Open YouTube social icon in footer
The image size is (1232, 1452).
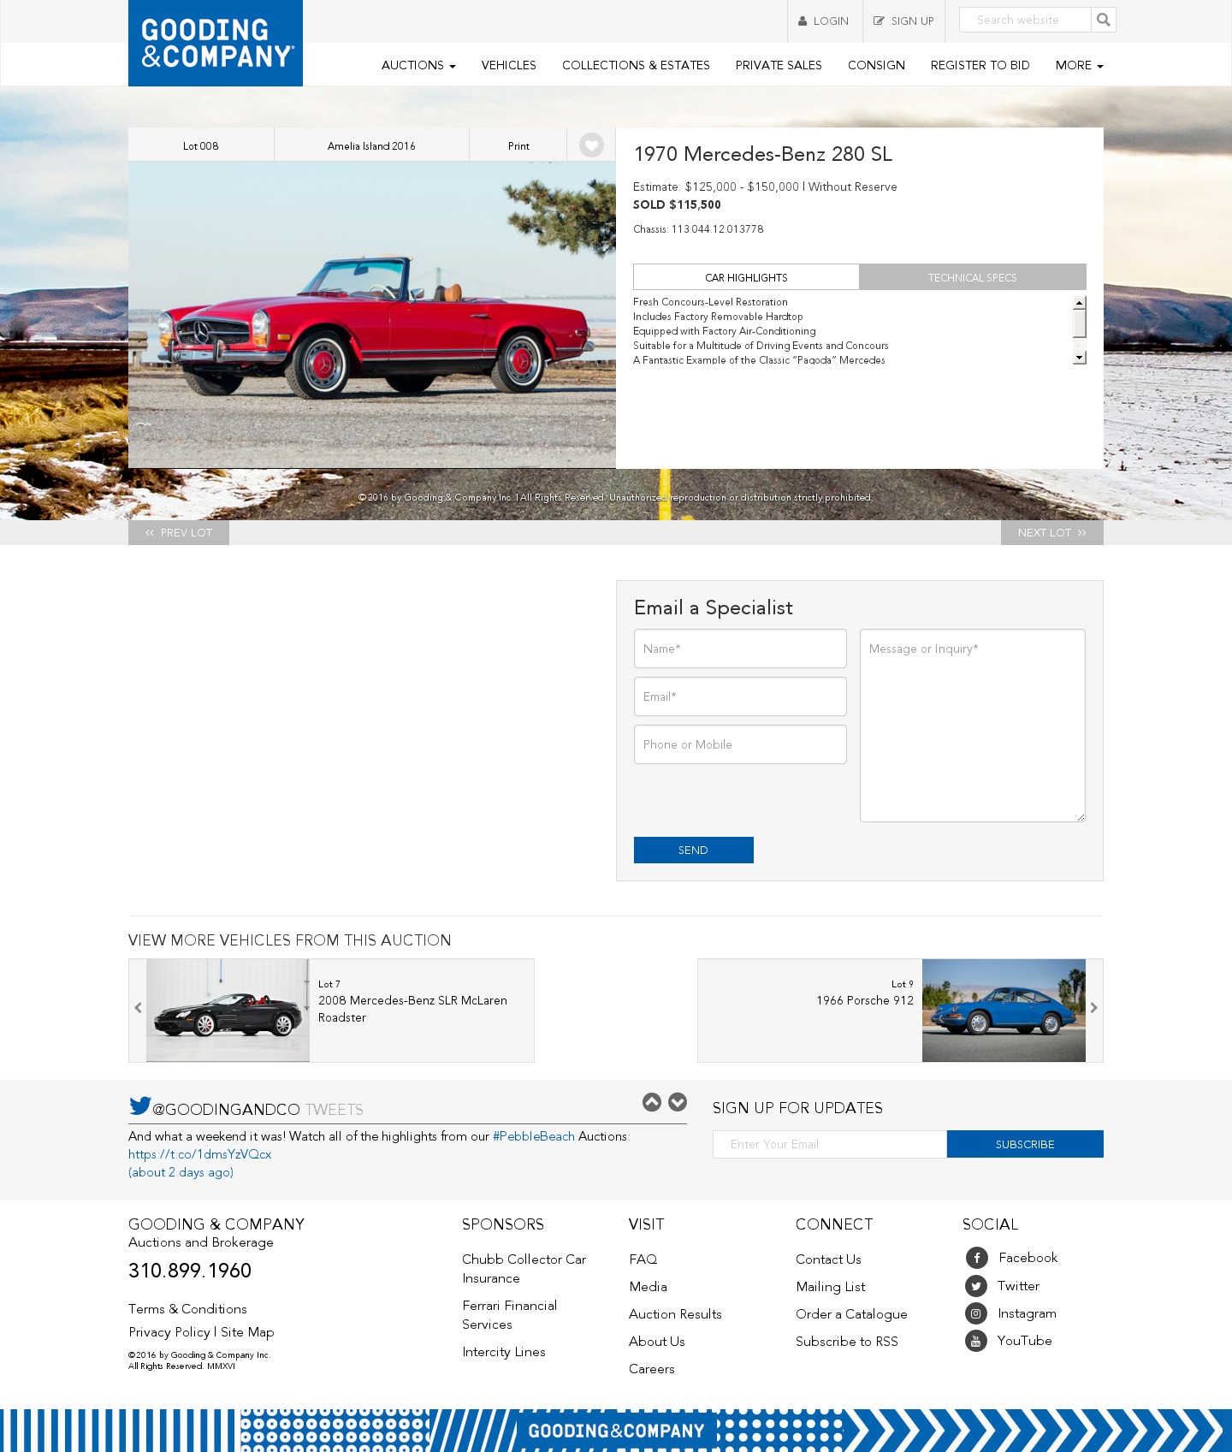pos(976,1341)
